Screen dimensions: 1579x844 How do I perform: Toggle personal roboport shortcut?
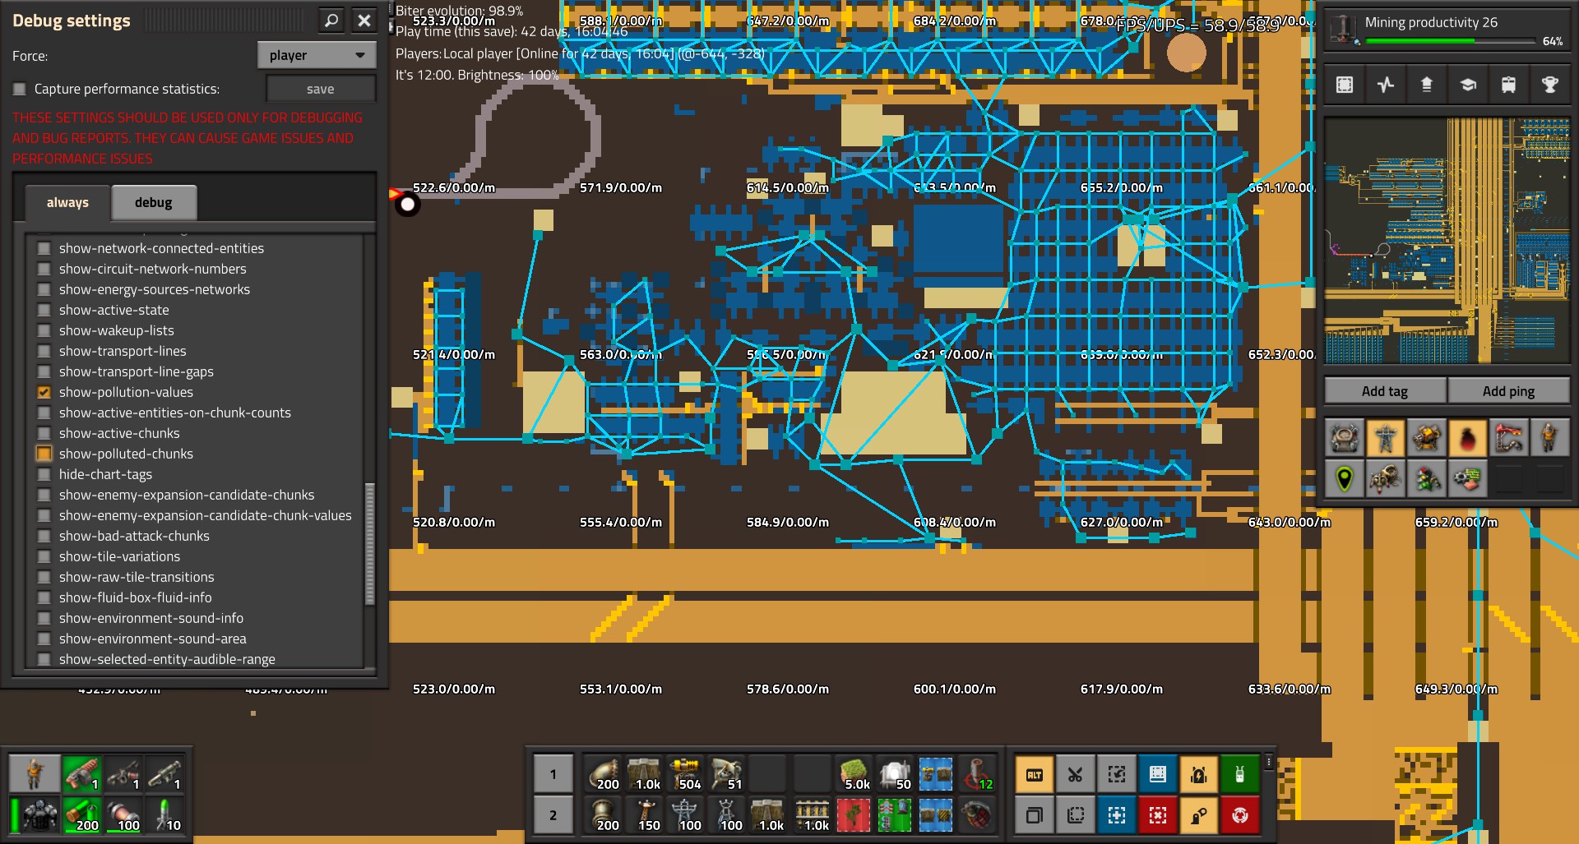[x=1199, y=774]
